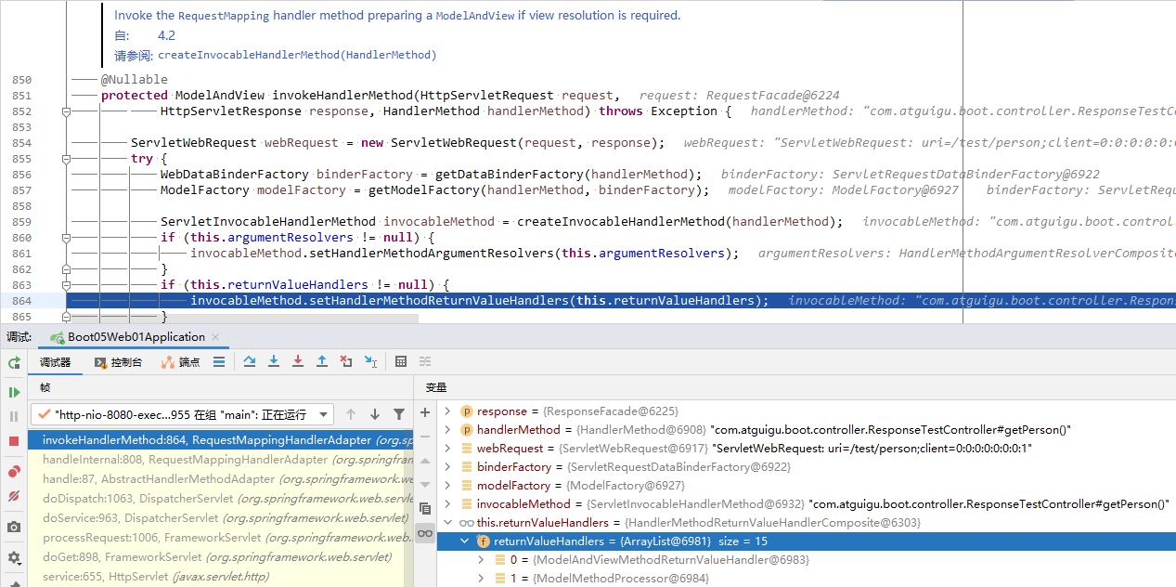
Task: Select the processRequest:1006 FrameworkServlet frame
Action: coord(220,538)
